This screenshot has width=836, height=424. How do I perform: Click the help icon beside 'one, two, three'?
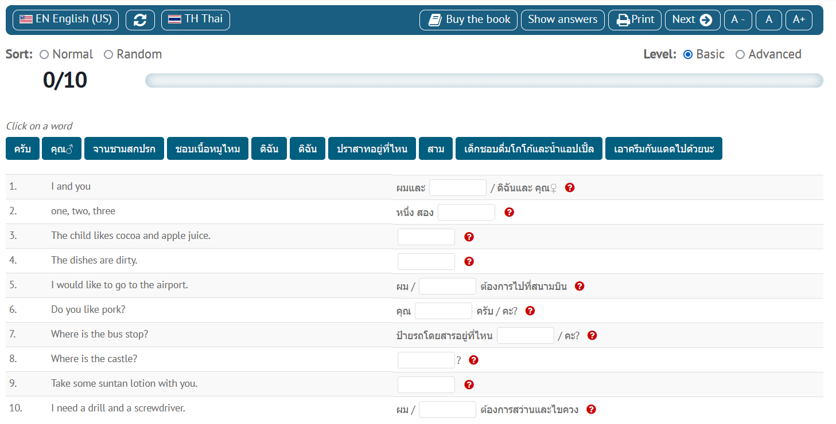509,212
